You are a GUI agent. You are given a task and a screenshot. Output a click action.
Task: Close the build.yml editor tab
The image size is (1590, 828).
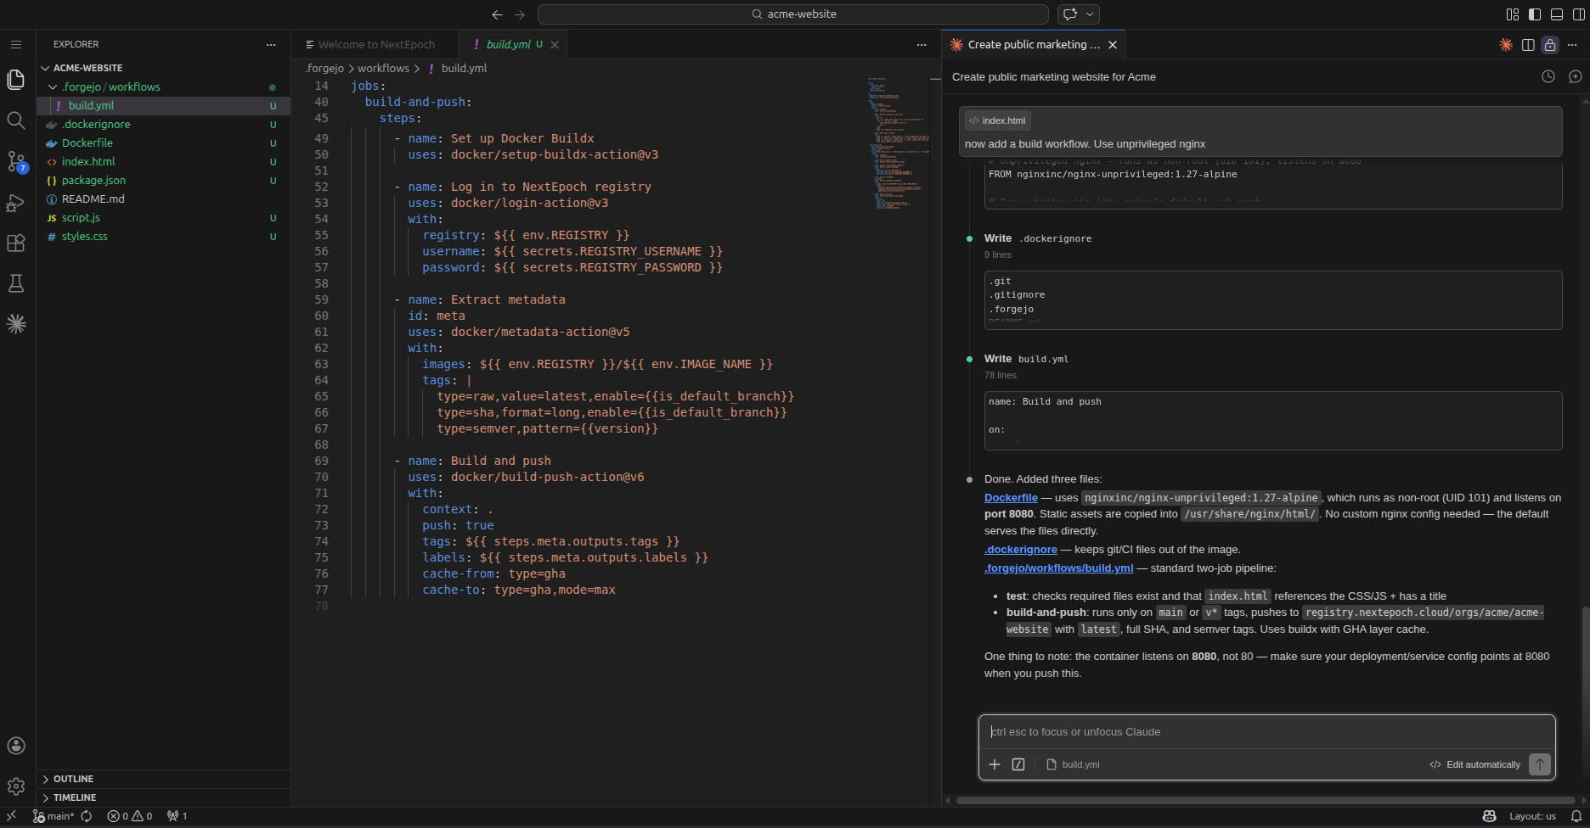[555, 45]
